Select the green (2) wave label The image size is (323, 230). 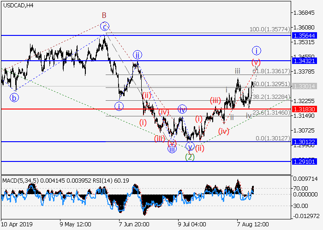coord(190,157)
